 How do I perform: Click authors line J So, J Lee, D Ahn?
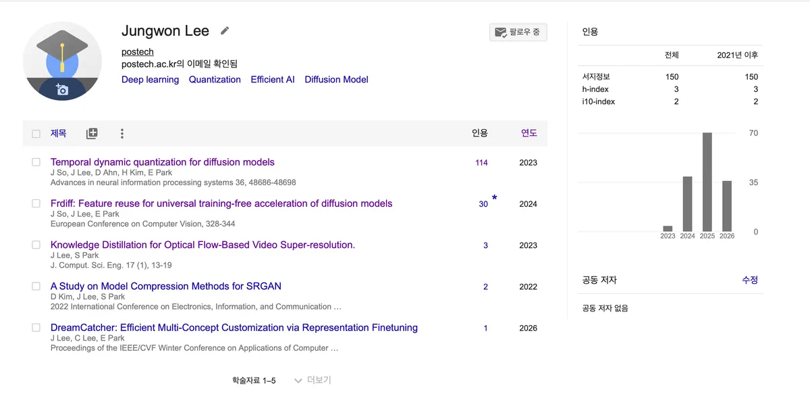[x=111, y=173]
